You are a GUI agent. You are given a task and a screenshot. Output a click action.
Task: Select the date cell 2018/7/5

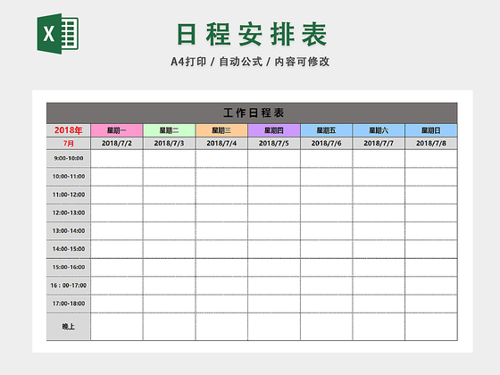point(274,143)
